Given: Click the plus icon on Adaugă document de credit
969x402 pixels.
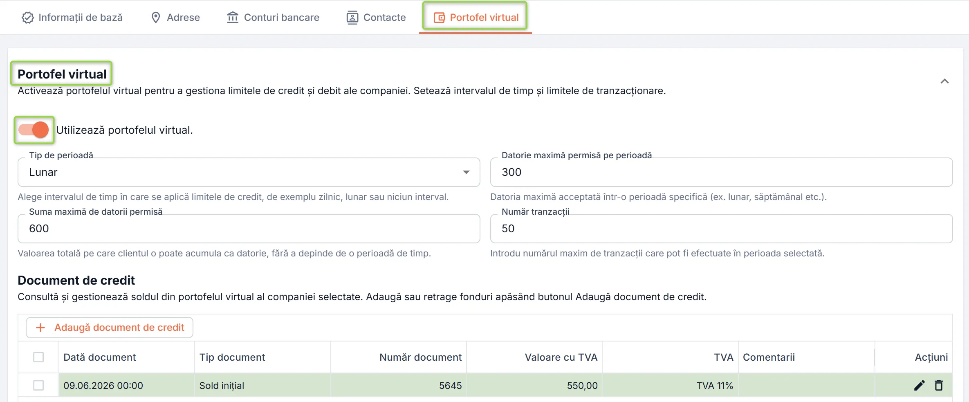Looking at the screenshot, I should (x=40, y=328).
